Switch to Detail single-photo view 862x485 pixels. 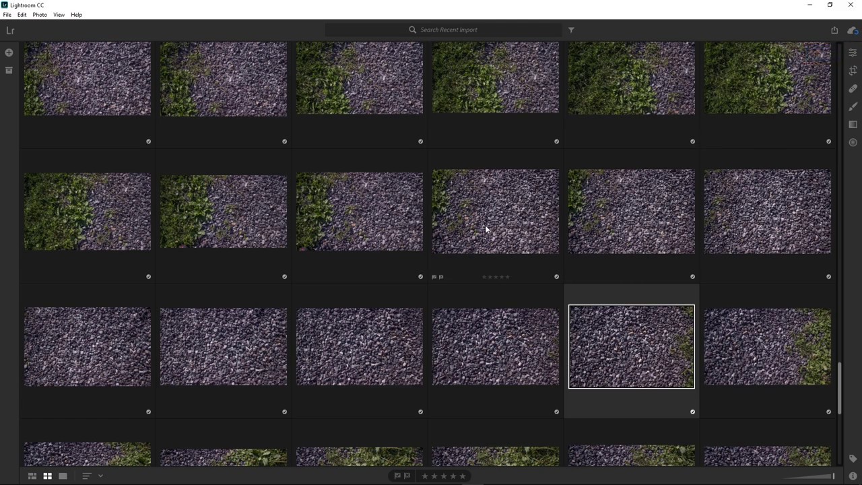[x=63, y=476]
